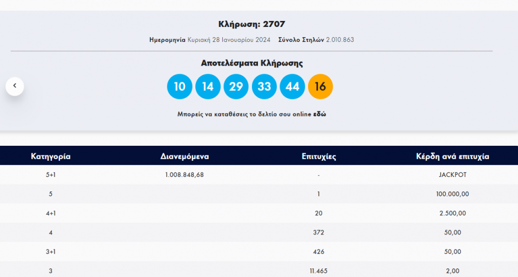The image size is (518, 277).
Task: Click the 'Κέρδη ανά επιτυχία' column header
Action: [x=452, y=157]
